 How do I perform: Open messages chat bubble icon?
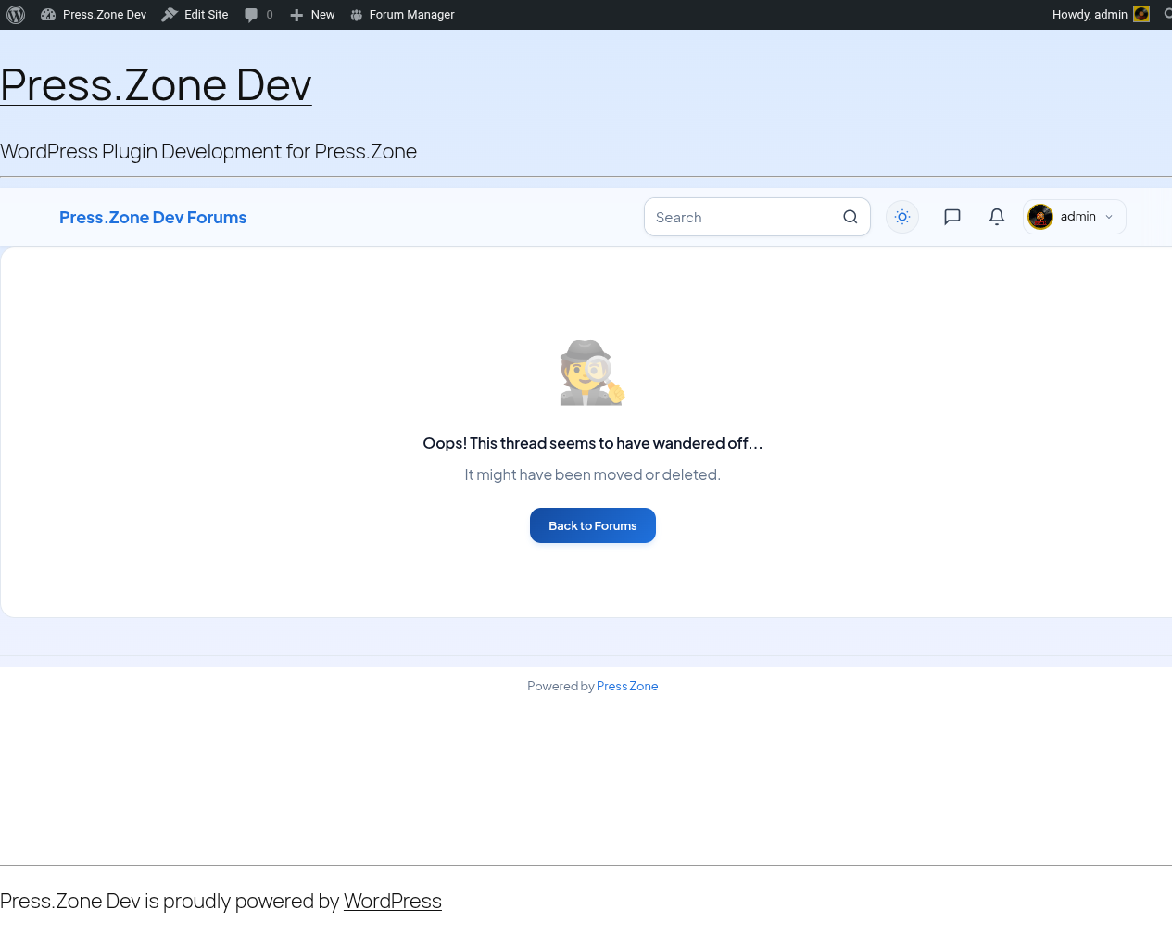pos(952,217)
